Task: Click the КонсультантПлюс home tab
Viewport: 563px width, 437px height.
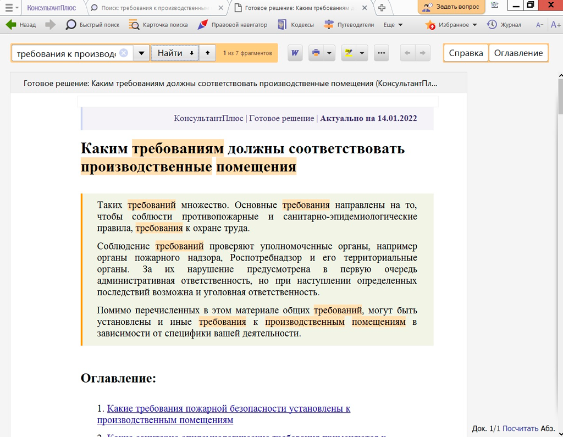Action: click(x=51, y=8)
